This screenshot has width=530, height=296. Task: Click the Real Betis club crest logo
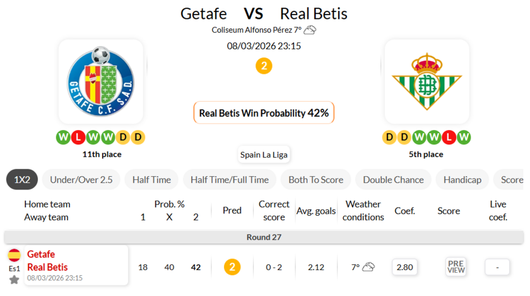click(427, 81)
